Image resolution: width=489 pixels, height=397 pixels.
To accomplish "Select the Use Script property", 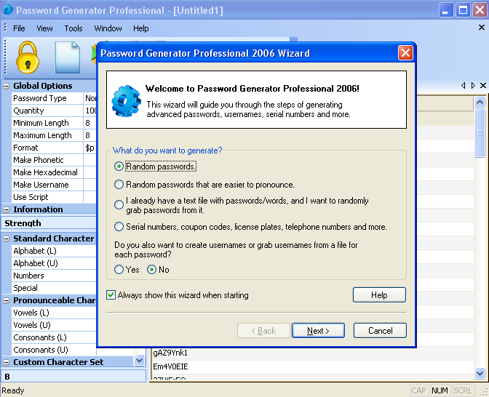I will point(54,197).
